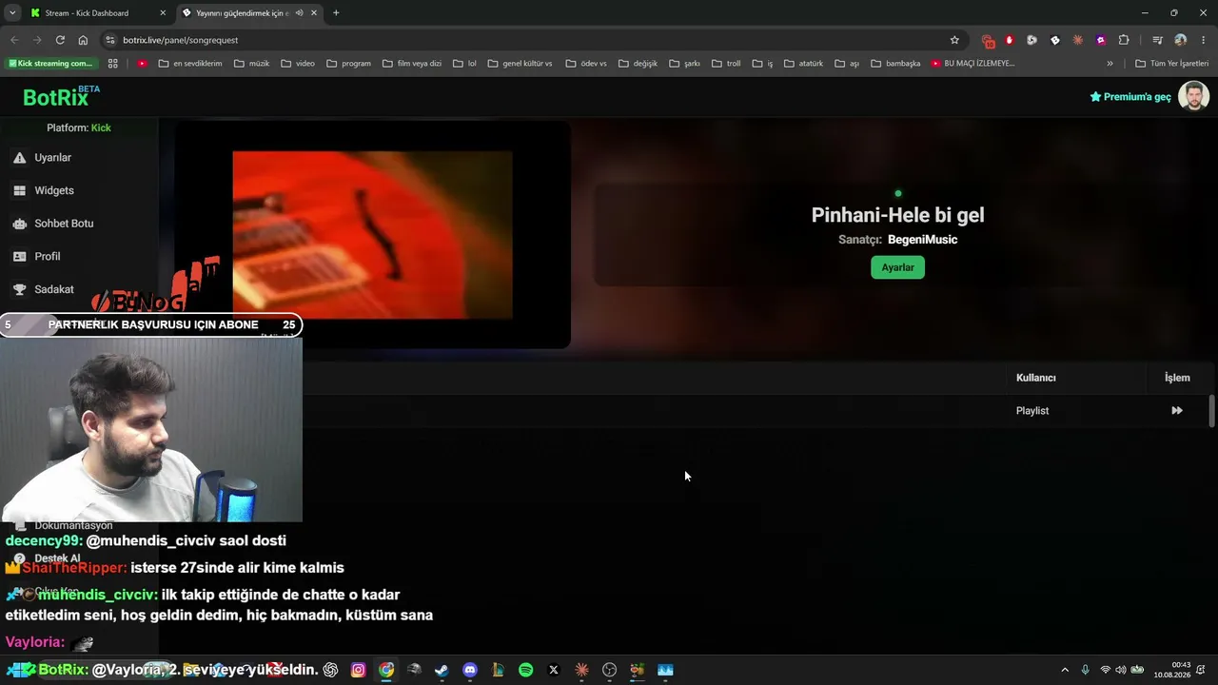Mute the BotRix tab audio icon
The height and width of the screenshot is (685, 1218).
click(x=299, y=13)
